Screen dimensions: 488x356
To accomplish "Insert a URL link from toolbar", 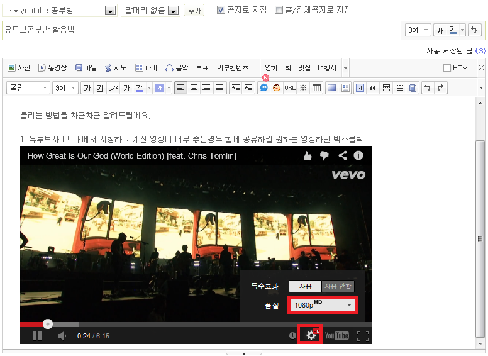I will (x=289, y=88).
